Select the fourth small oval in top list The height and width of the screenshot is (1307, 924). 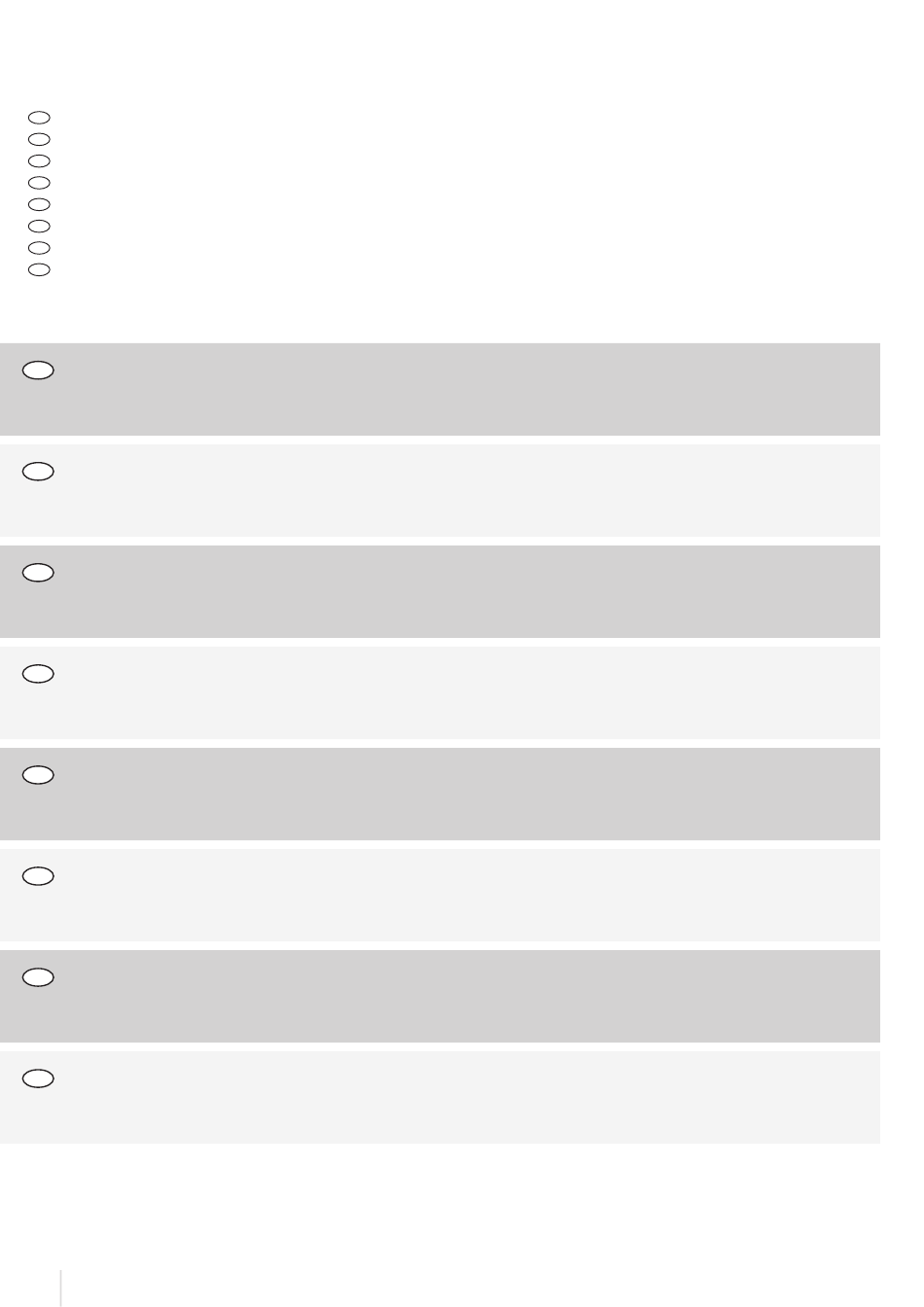coord(39,183)
